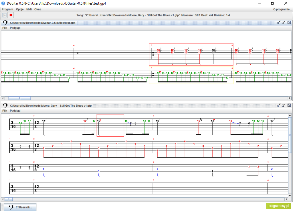Click the C:\Users\lk... button in the bottom bar

click(x=20, y=207)
